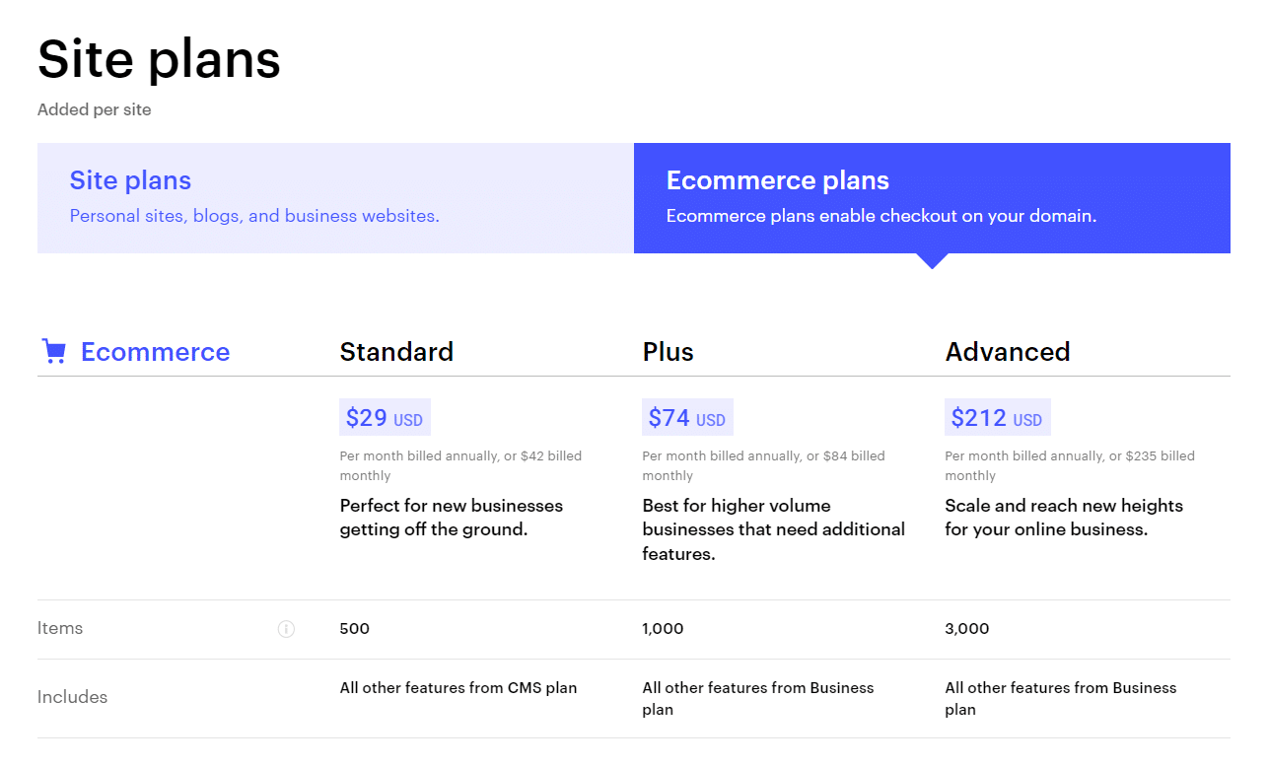Click 'All other features from CMS plan' text
1268x768 pixels.
click(x=458, y=687)
